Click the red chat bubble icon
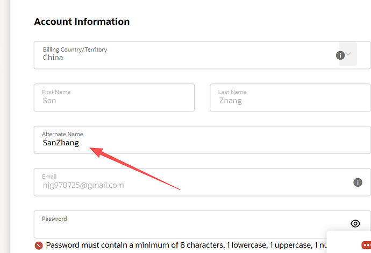 [366, 245]
